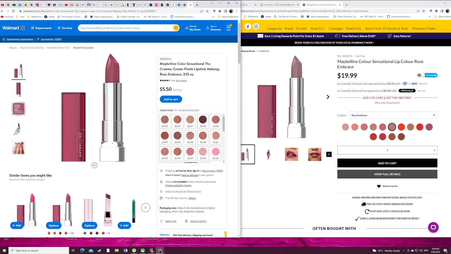Image resolution: width=451 pixels, height=254 pixels.
Task: Open the purple chat bubble widget
Action: 433,227
